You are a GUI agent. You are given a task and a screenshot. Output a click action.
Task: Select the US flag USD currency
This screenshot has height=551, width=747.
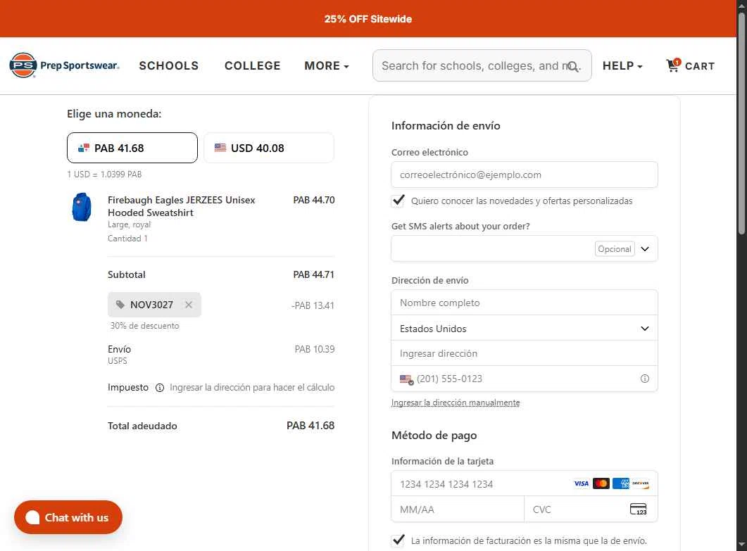(x=220, y=148)
